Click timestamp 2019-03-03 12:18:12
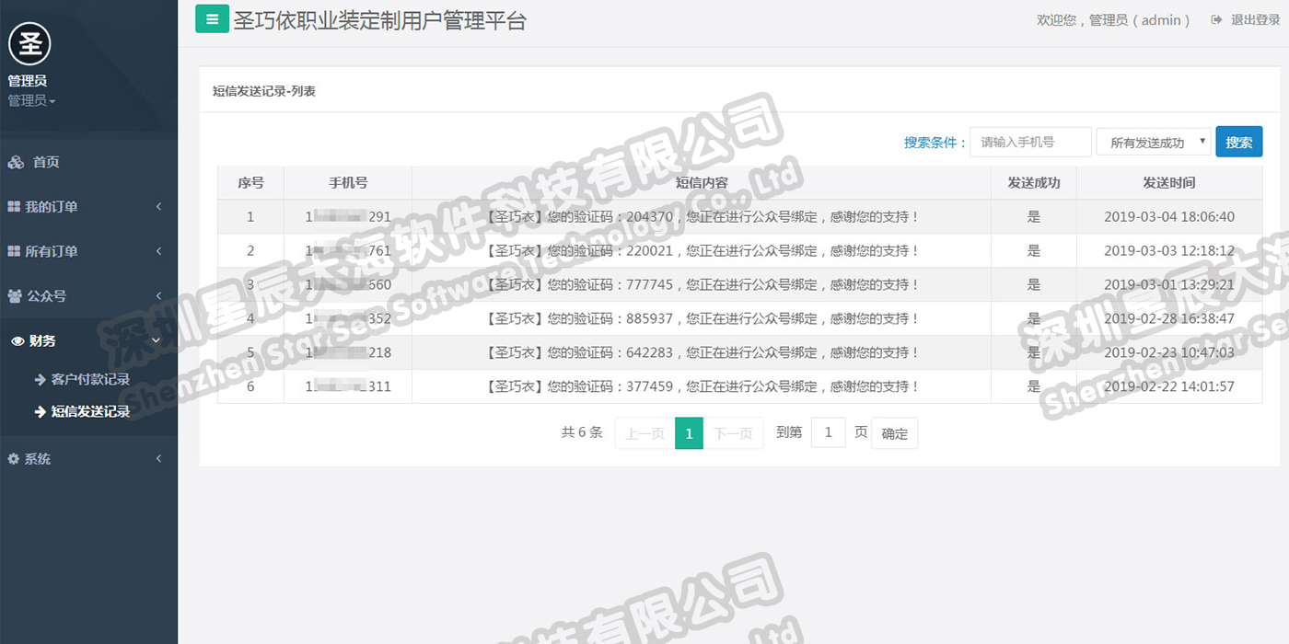 tap(1169, 250)
